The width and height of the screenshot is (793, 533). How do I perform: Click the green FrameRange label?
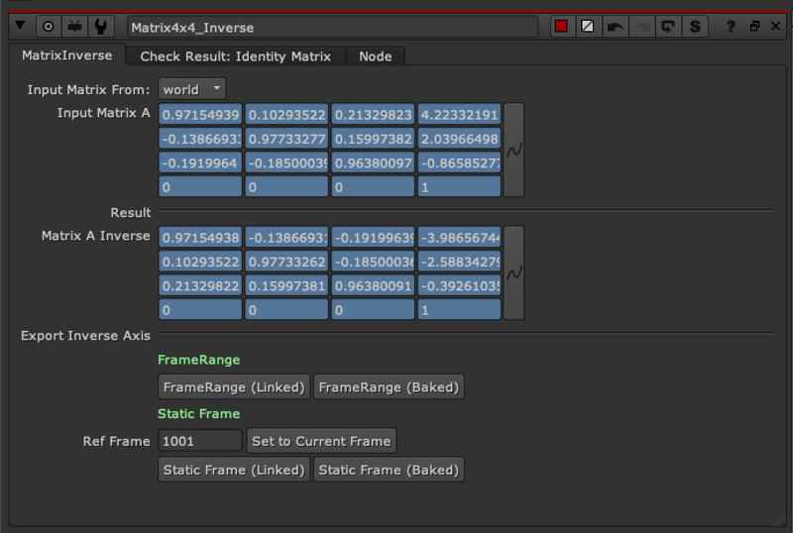click(199, 360)
